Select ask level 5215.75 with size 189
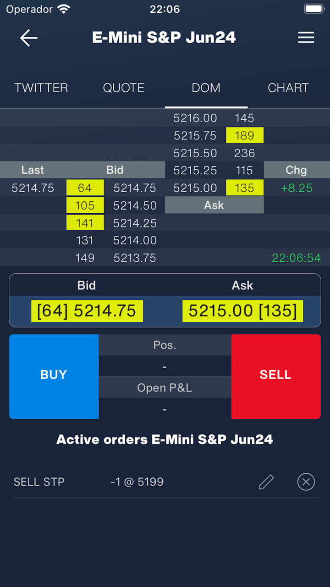330x587 pixels. click(x=244, y=136)
